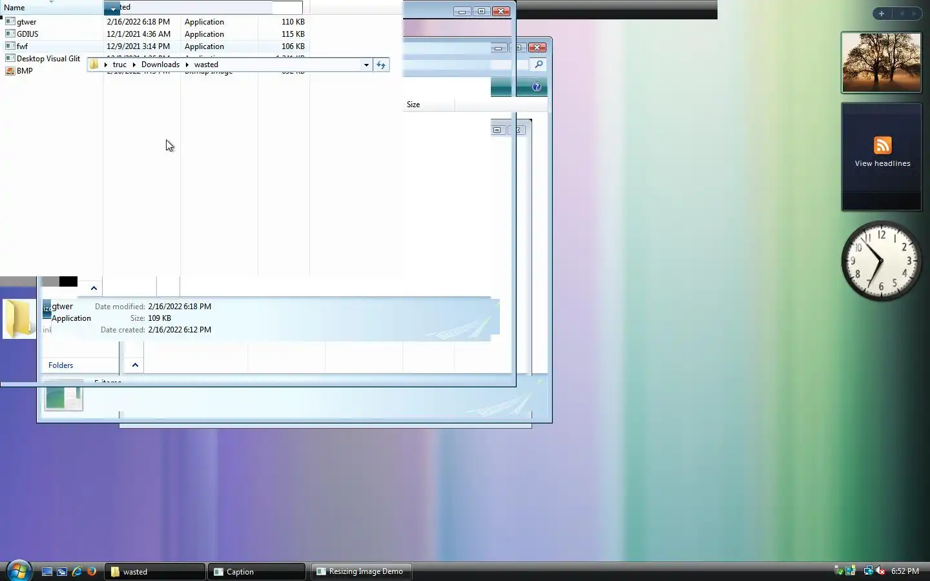Image resolution: width=930 pixels, height=581 pixels.
Task: Select the BMP bitmap image icon
Action: coord(10,70)
